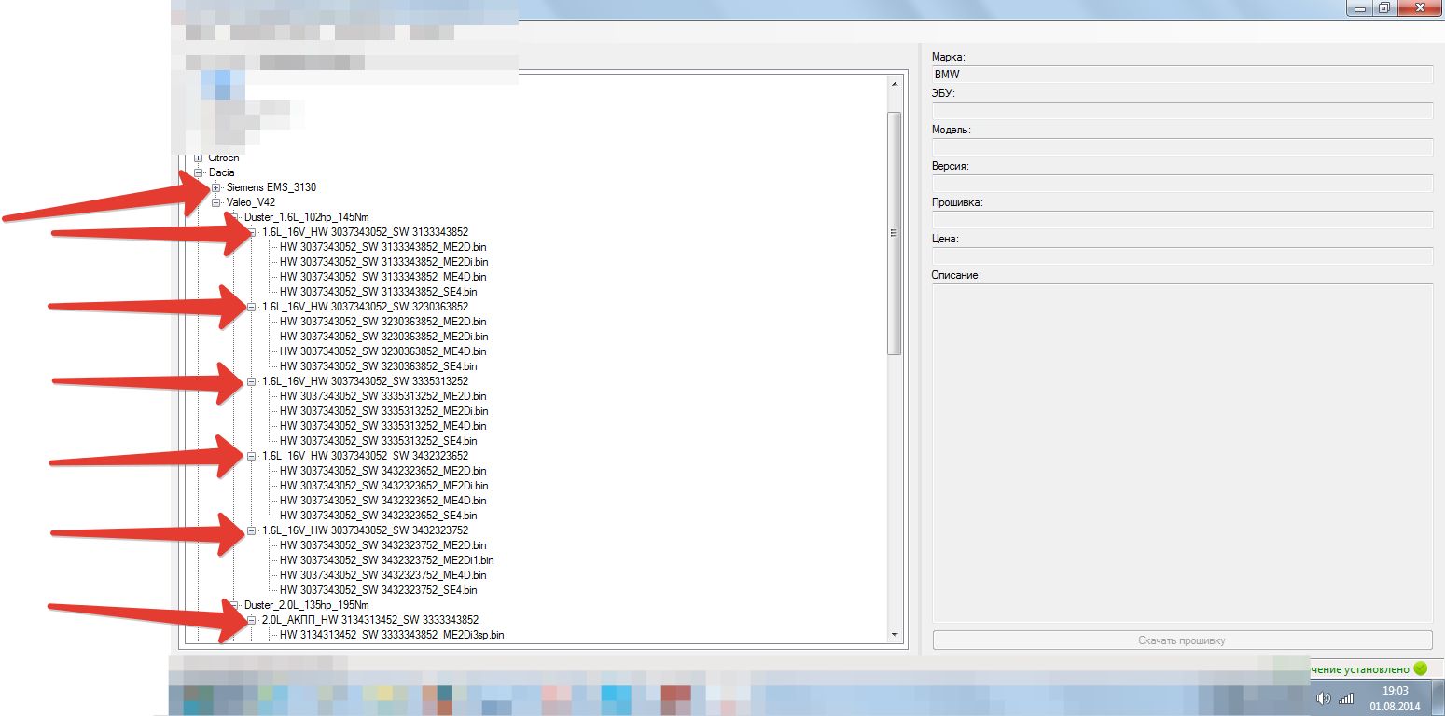Collapse the Dacia tree node
Screen dimensions: 1445x716
click(199, 172)
